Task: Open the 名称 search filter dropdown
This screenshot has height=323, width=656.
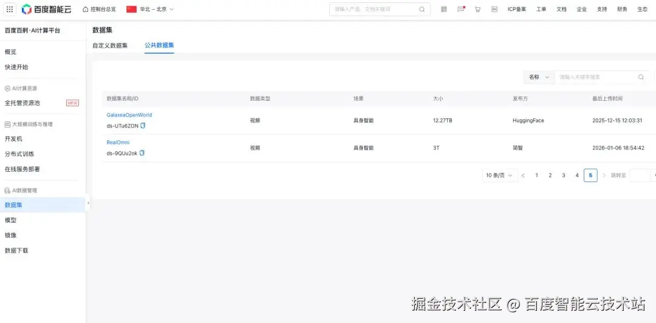Action: [539, 77]
